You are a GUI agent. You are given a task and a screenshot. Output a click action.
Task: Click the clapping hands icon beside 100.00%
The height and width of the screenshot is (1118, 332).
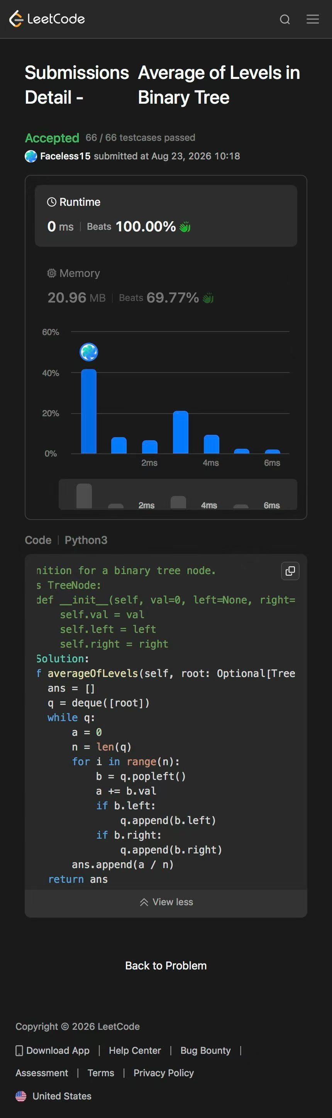tap(185, 227)
